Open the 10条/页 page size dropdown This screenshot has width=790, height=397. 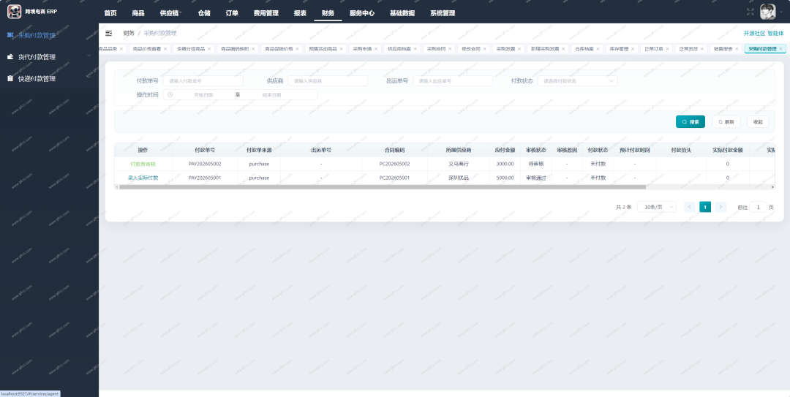[x=656, y=207]
